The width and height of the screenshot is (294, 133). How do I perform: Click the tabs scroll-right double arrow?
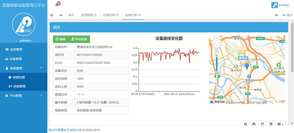click(277, 15)
